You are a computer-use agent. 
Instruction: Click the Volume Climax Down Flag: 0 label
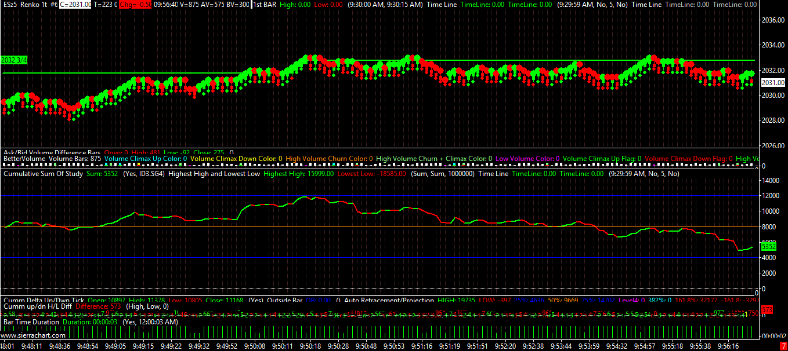point(689,158)
